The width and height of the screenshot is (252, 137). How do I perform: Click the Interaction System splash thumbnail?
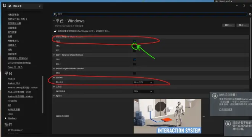(167, 116)
